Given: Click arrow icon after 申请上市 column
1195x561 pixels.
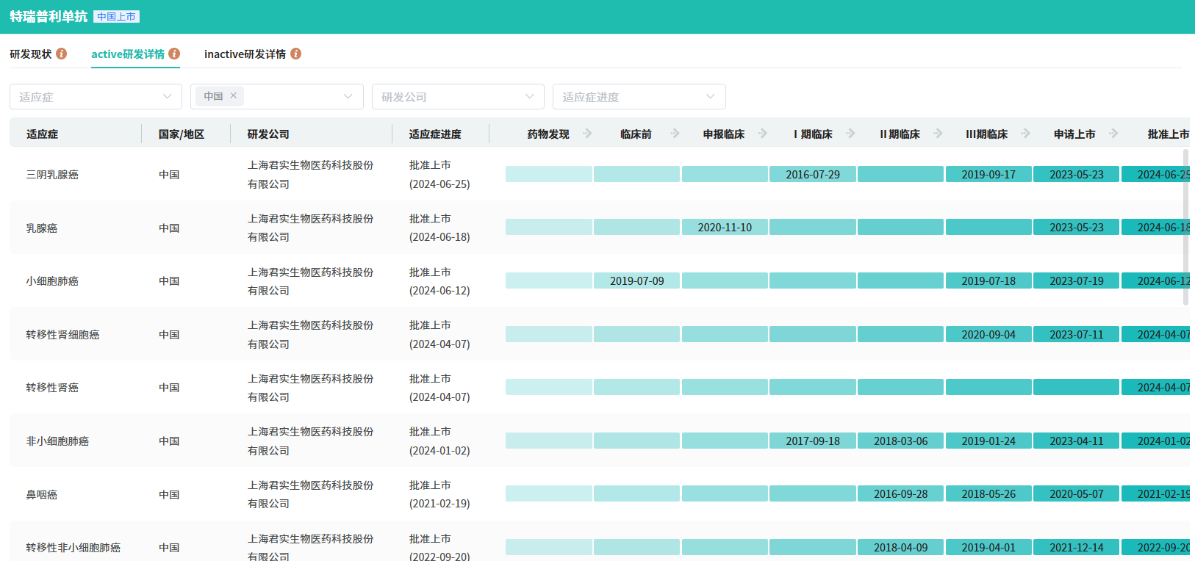Looking at the screenshot, I should pyautogui.click(x=1113, y=134).
